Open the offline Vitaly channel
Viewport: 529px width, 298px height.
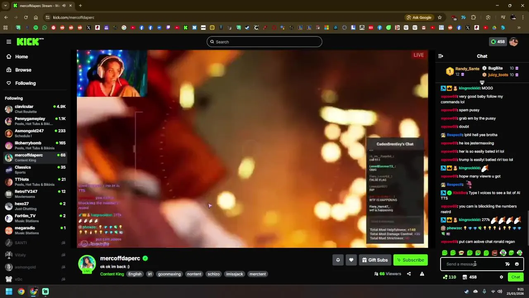[x=35, y=255]
